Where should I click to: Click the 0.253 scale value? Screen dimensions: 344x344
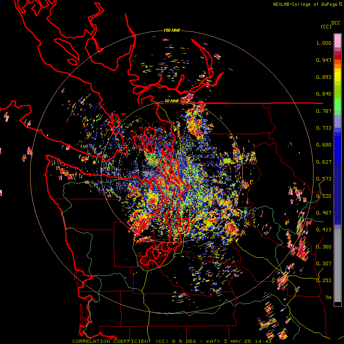pos(324,281)
